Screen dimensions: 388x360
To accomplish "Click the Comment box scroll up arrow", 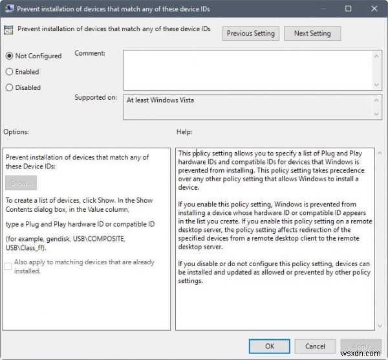I will click(x=376, y=56).
